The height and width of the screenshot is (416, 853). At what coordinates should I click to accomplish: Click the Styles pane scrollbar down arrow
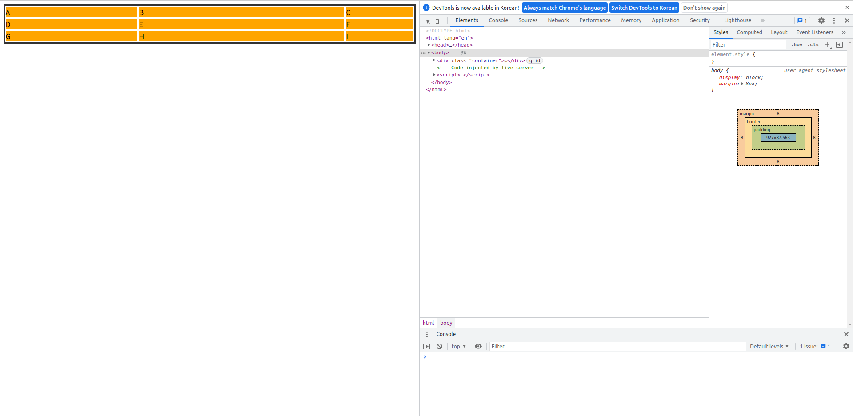pos(850,324)
